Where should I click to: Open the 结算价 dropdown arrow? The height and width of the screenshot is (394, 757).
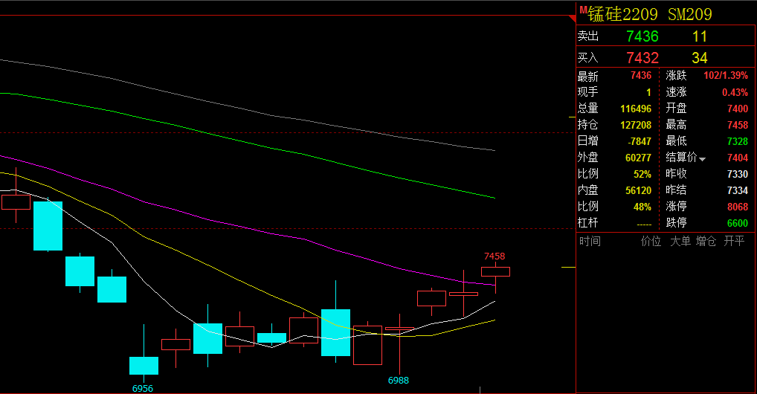702,159
